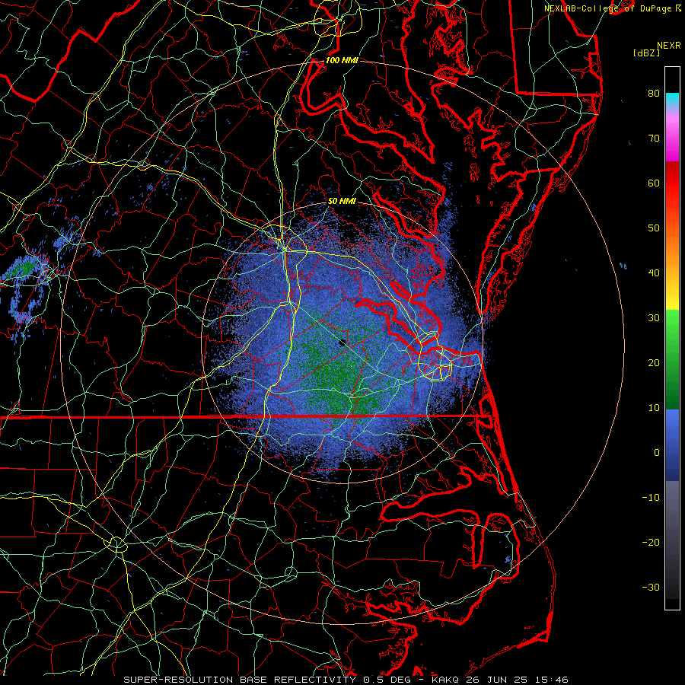This screenshot has width=685, height=685.
Task: Click the -20 value on the dBZ scale
Action: pos(651,543)
